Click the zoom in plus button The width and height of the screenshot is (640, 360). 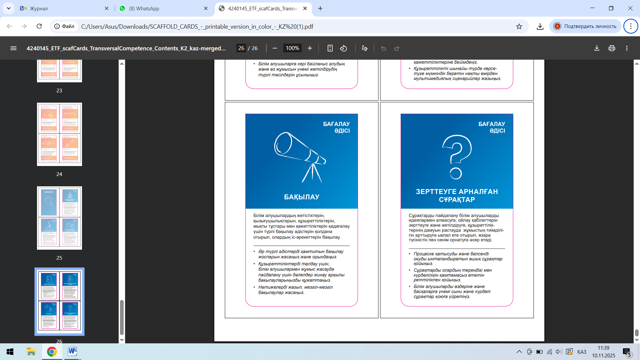click(x=310, y=48)
